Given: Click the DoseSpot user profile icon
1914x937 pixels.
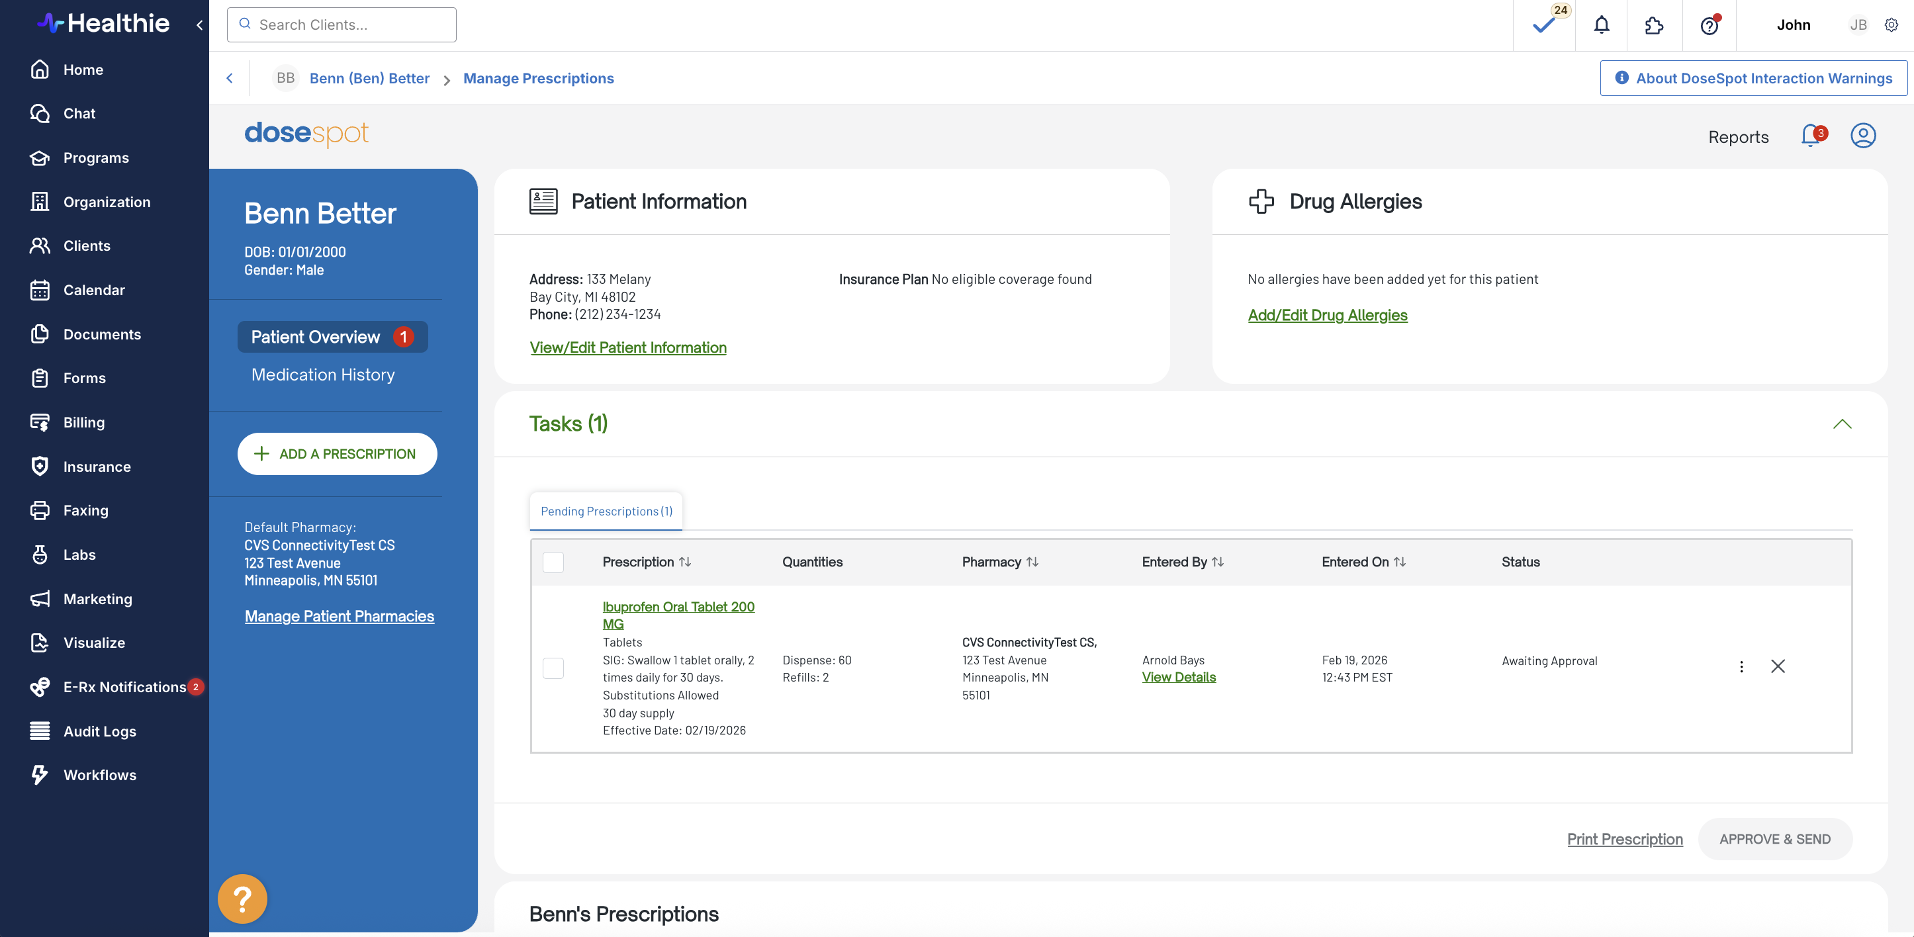Looking at the screenshot, I should [x=1863, y=136].
